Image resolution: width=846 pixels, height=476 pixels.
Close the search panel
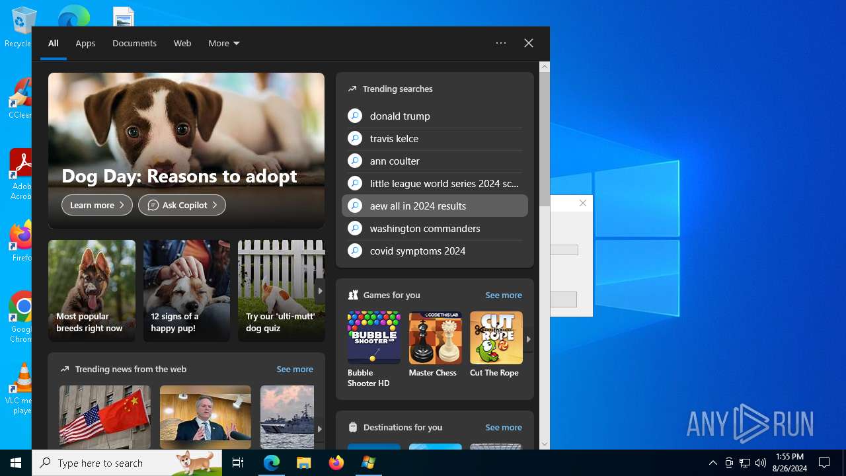pyautogui.click(x=529, y=43)
